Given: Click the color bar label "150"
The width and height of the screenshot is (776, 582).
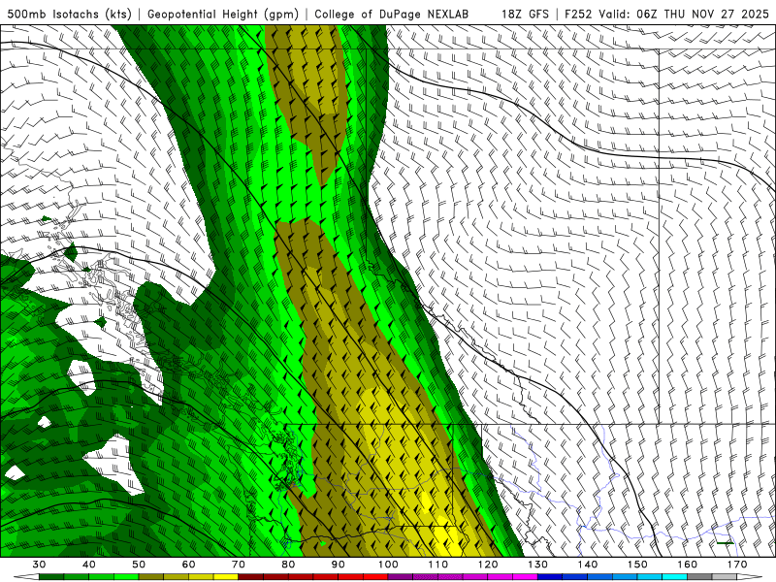Looking at the screenshot, I should [637, 565].
